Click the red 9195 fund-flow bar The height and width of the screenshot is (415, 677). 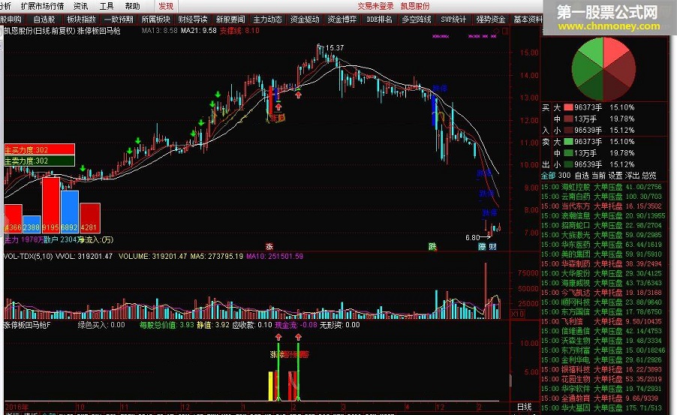click(51, 205)
